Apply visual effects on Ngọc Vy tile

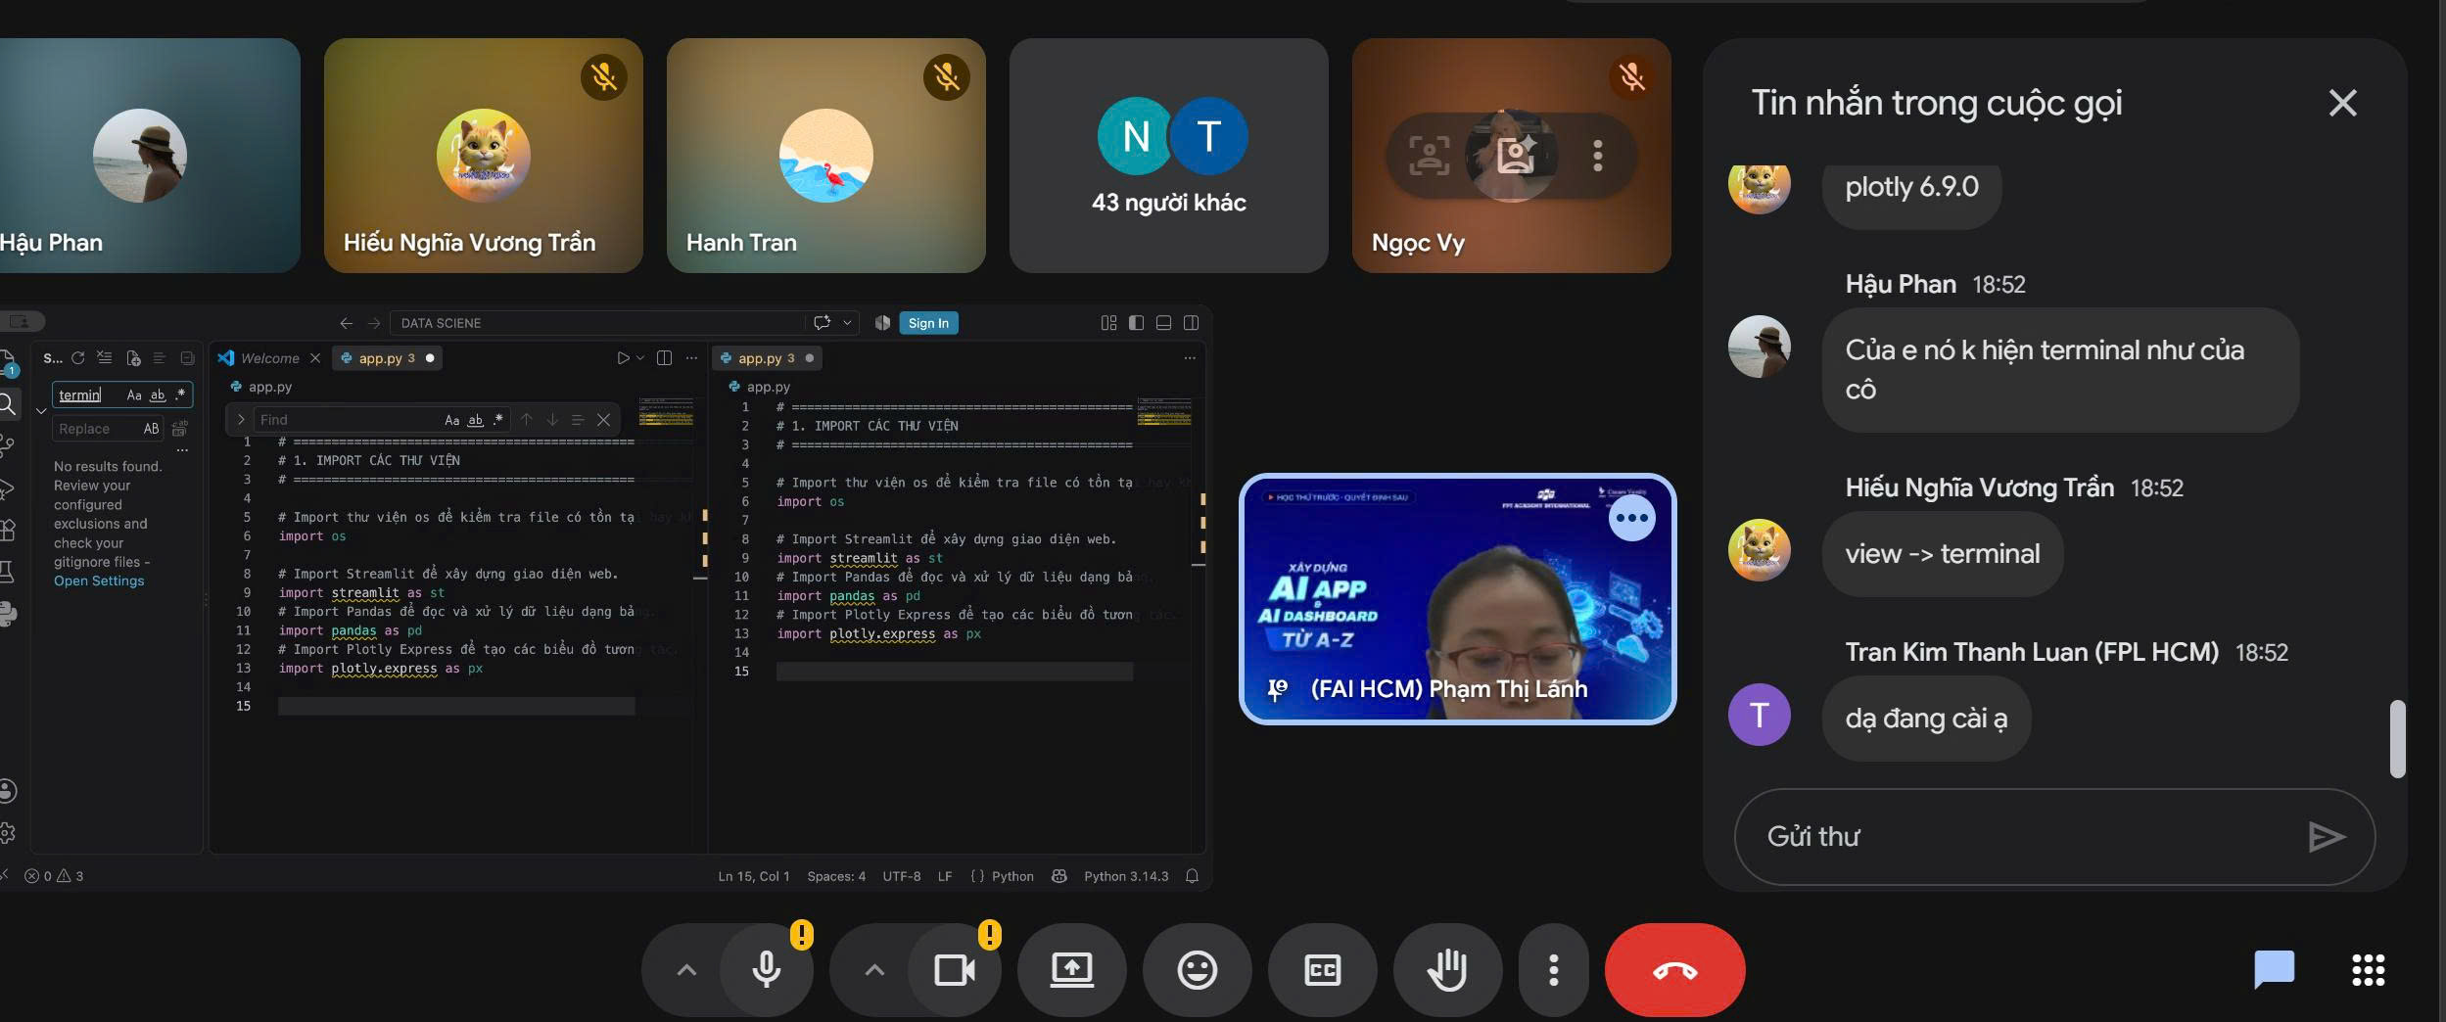pos(1515,156)
